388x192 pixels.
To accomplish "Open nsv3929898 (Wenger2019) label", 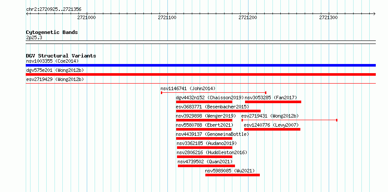I will [x=206, y=116].
